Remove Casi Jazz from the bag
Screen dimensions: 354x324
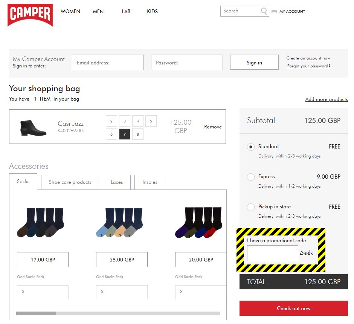[213, 127]
